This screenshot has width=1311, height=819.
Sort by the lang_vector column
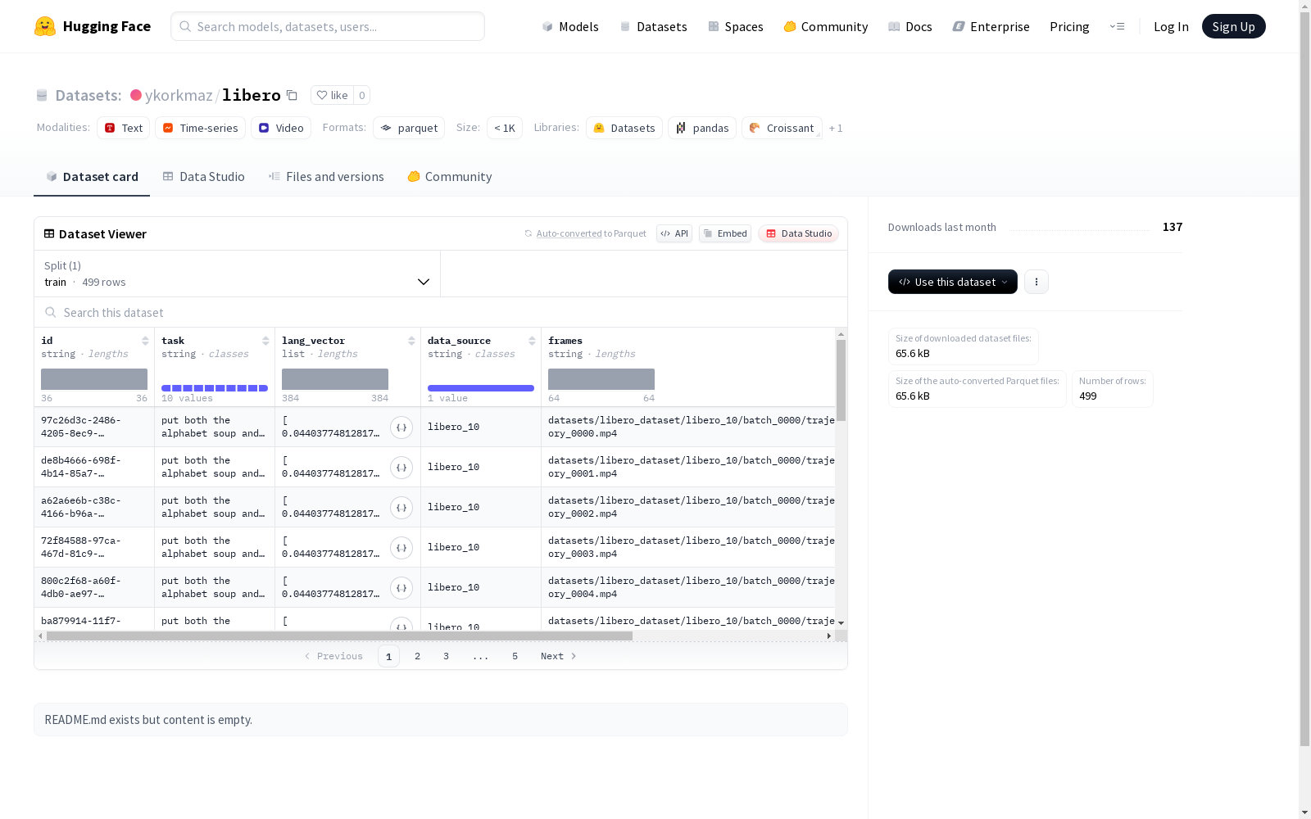[x=411, y=341]
